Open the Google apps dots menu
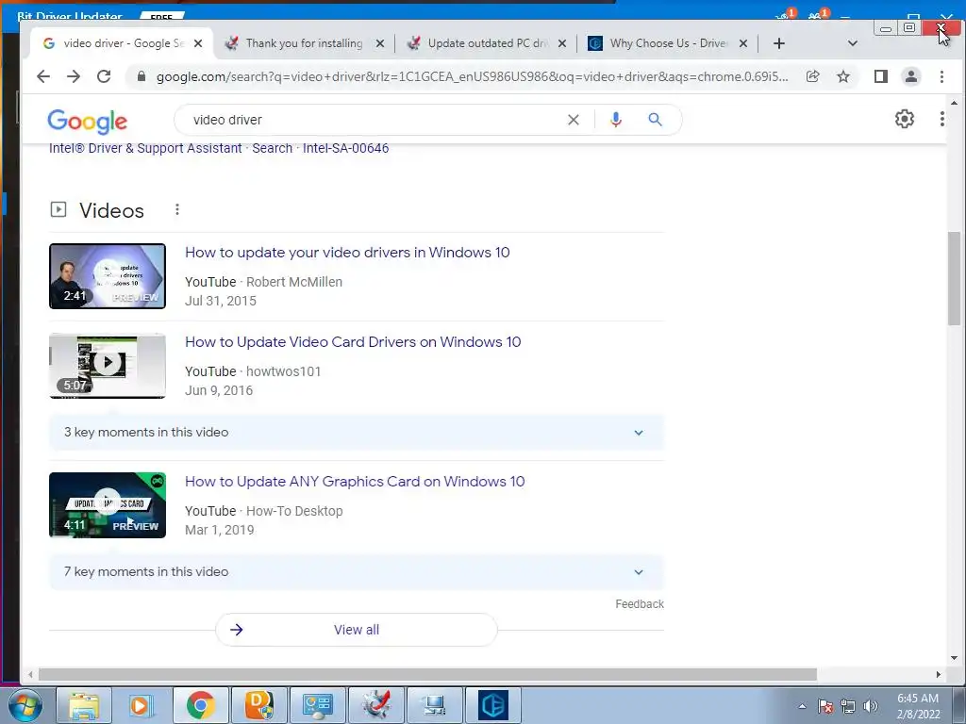 point(942,119)
